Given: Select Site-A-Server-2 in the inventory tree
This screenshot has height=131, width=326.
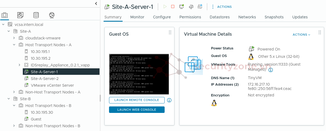Looking at the screenshot, I should 44,79.
